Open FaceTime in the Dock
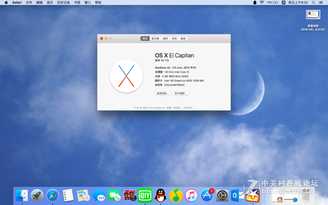Screen dimensions: 328x205 tap(114, 196)
